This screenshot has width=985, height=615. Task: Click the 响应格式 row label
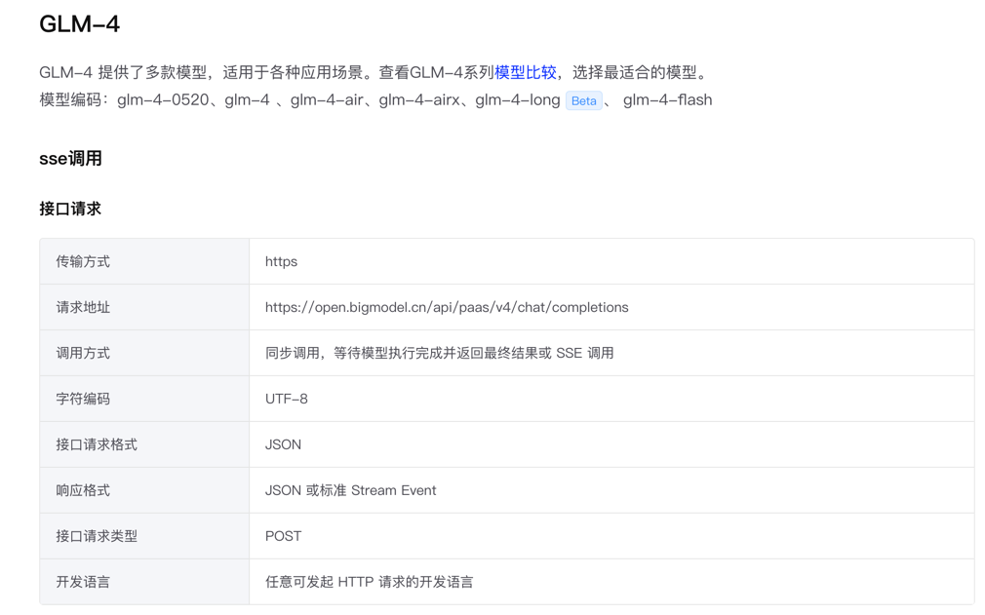click(x=83, y=491)
